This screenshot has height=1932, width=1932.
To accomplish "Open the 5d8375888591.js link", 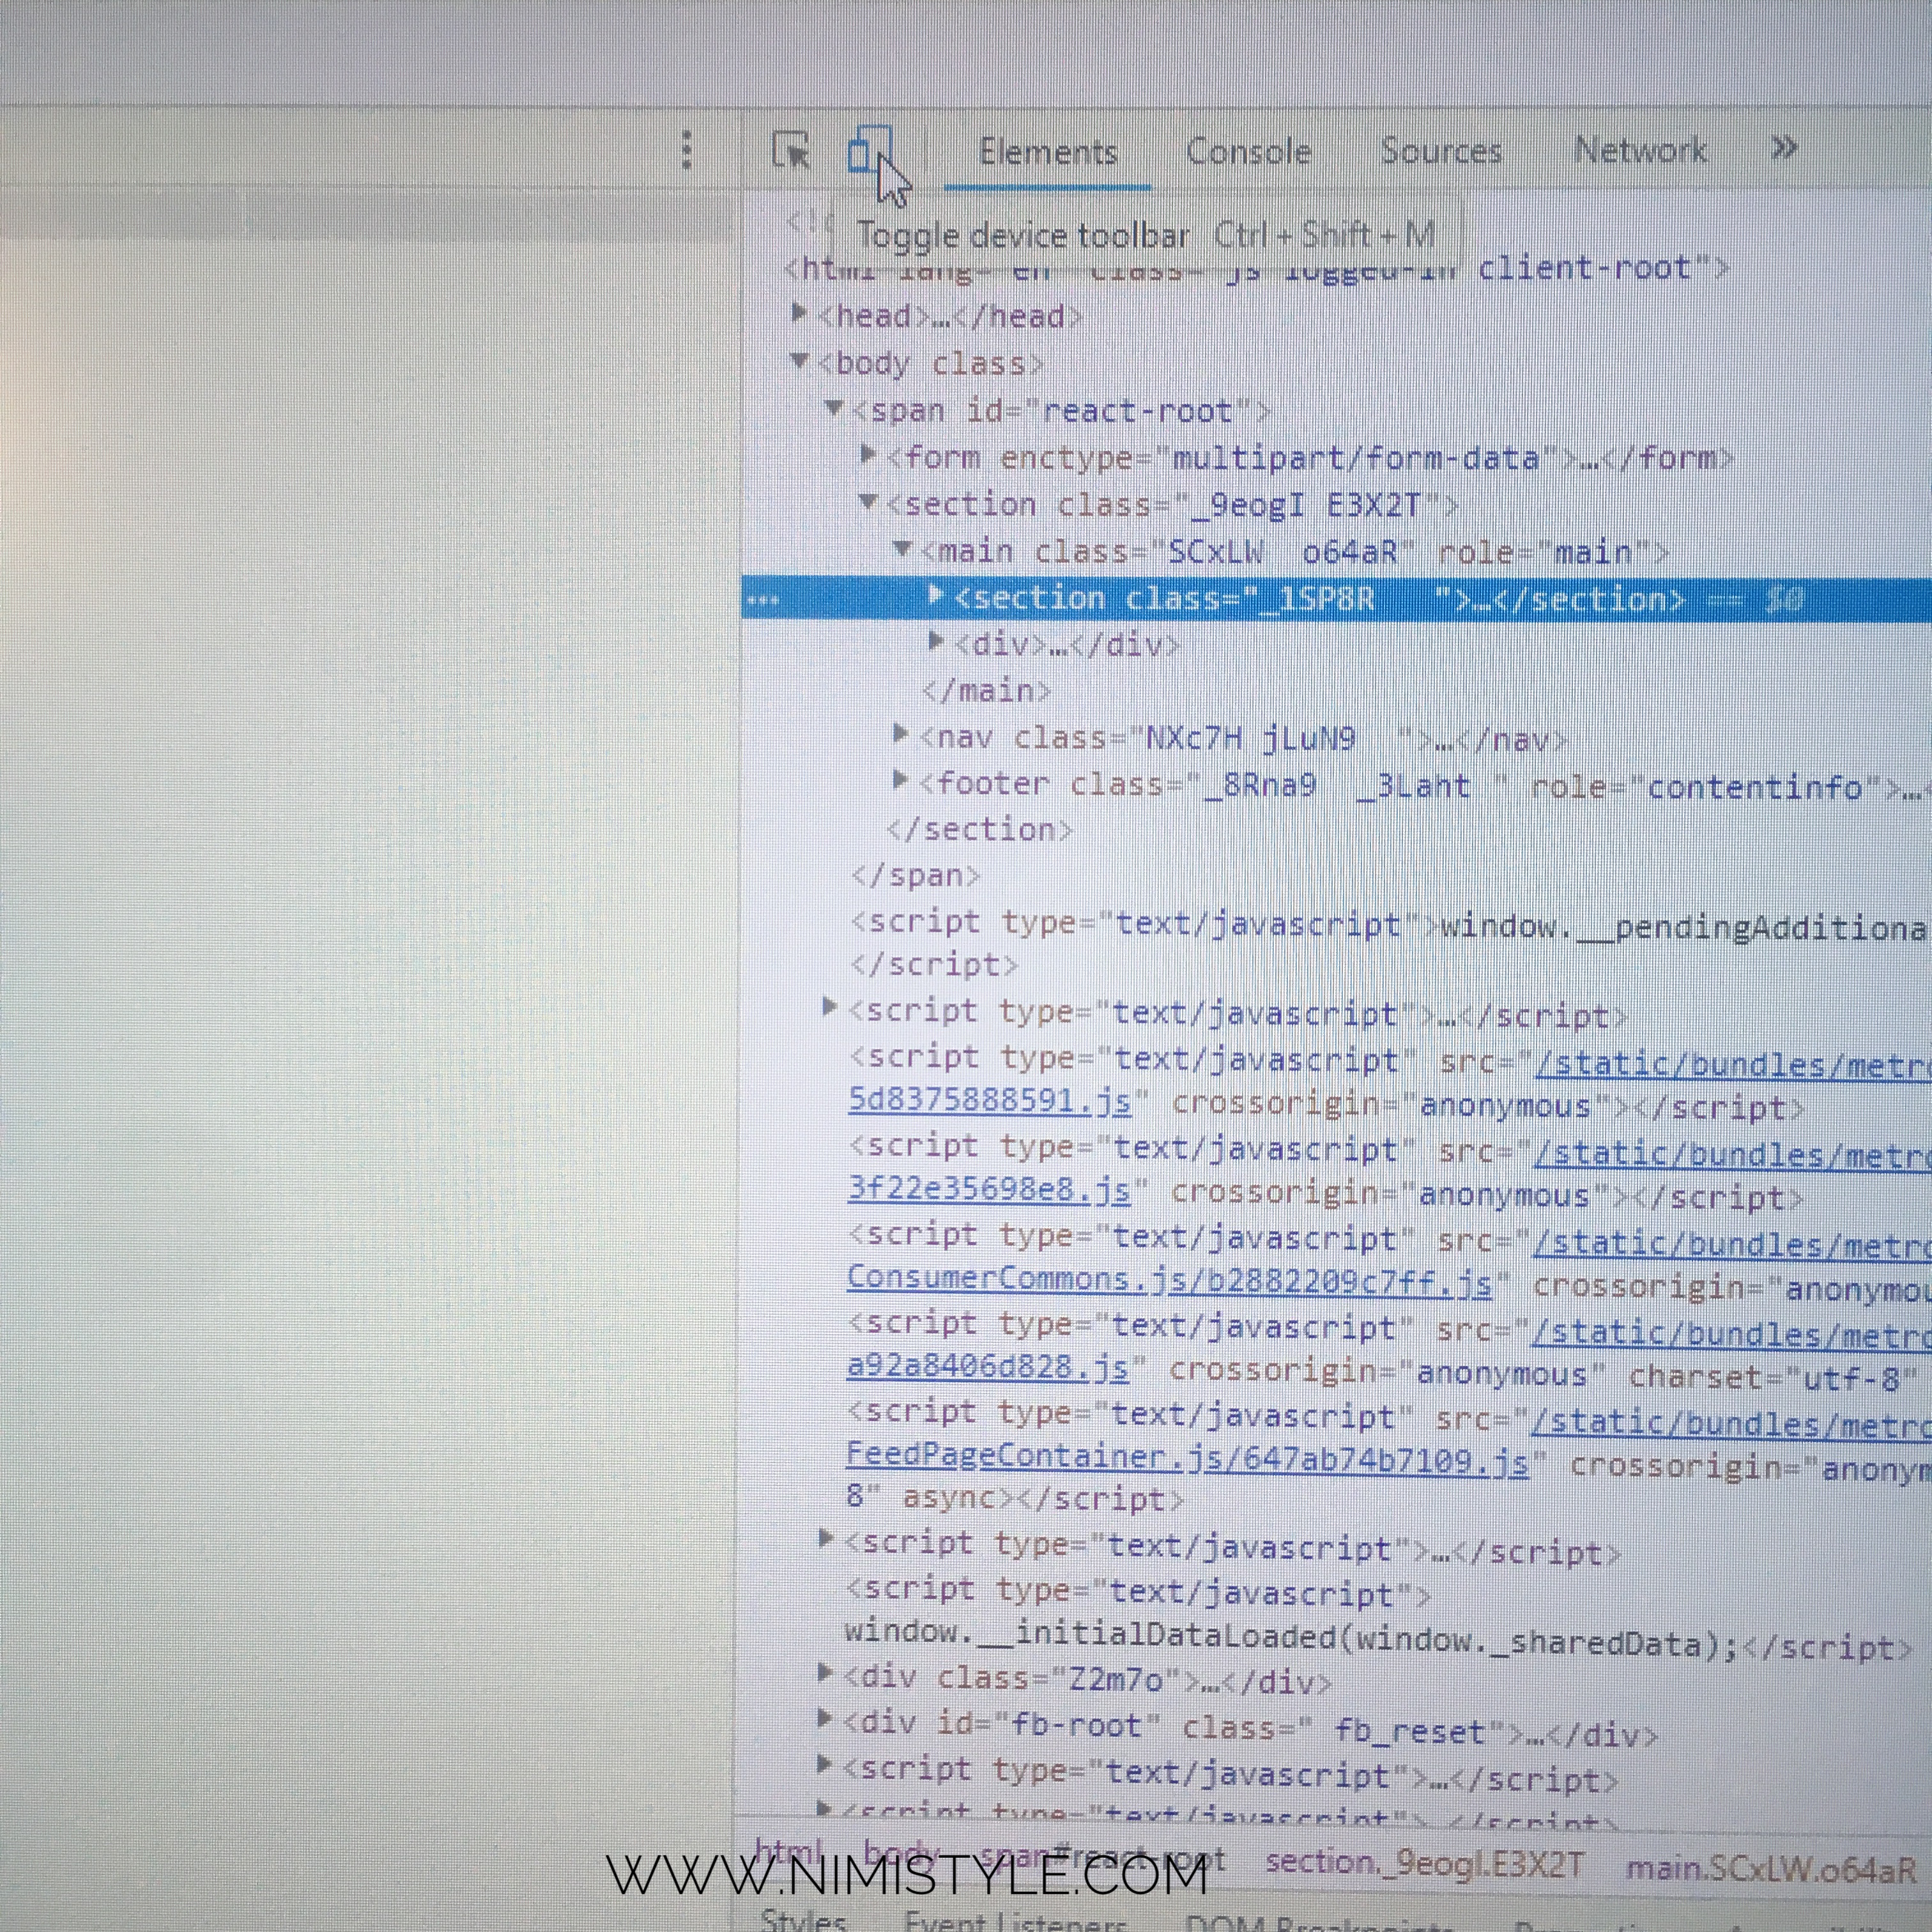I will (990, 1101).
